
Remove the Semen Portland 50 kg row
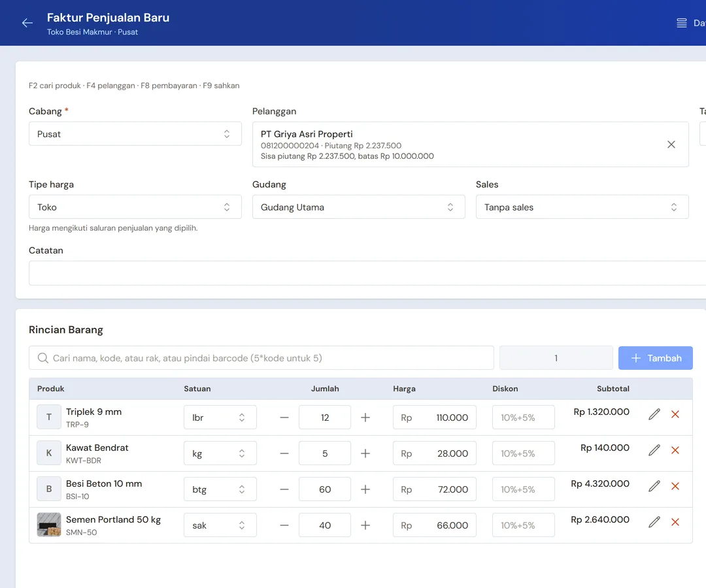click(x=675, y=522)
